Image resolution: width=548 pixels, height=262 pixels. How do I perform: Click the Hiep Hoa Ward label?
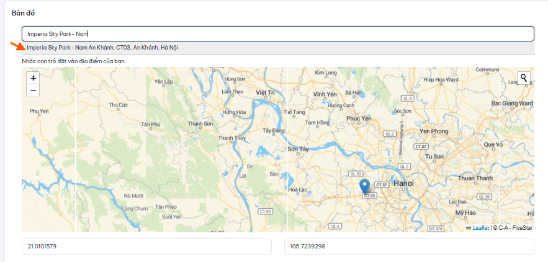[x=441, y=79]
